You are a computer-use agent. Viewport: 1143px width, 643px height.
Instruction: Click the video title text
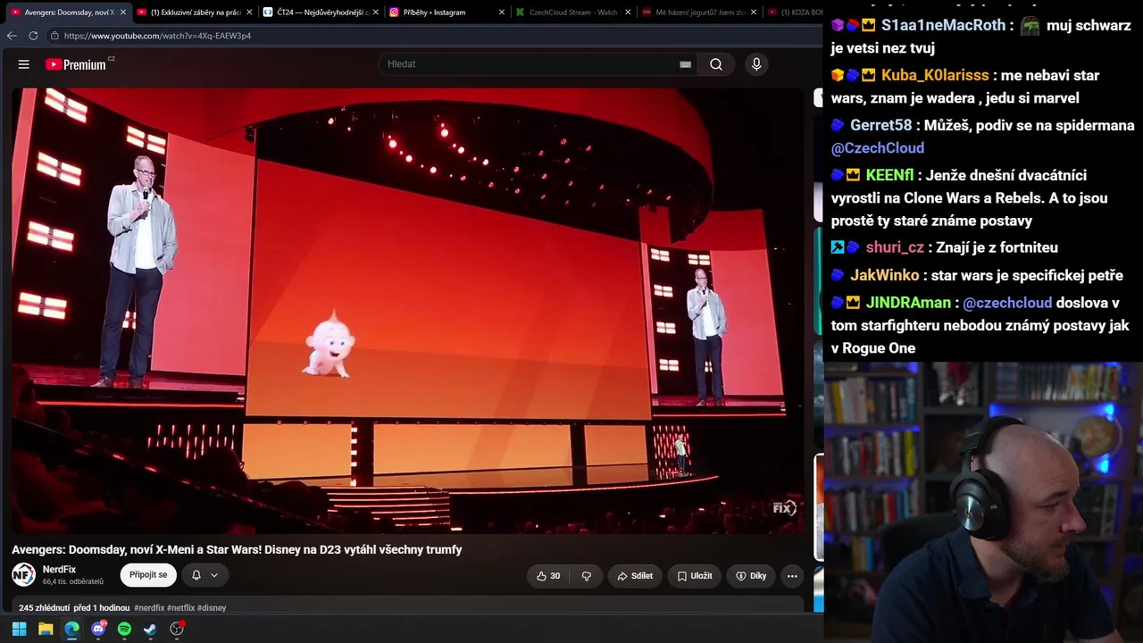point(237,550)
